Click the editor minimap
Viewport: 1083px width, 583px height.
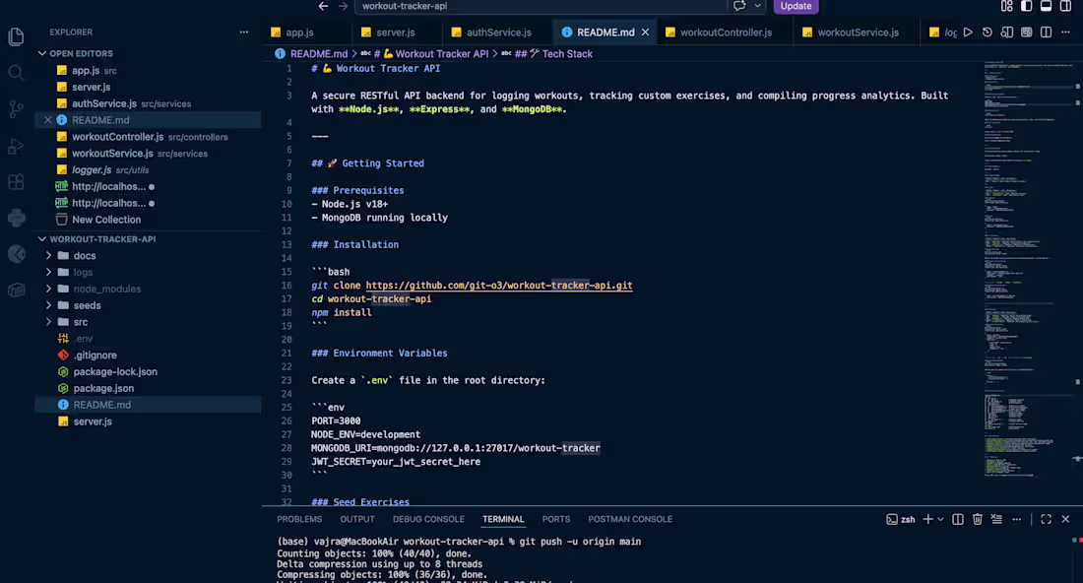click(x=1027, y=270)
